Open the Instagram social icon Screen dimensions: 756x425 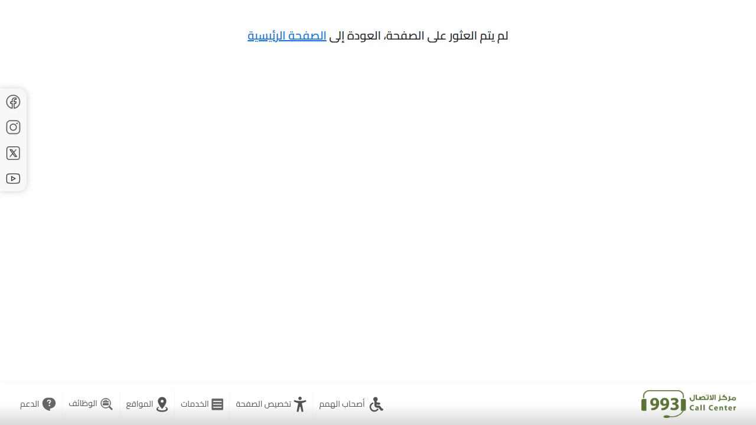[13, 127]
